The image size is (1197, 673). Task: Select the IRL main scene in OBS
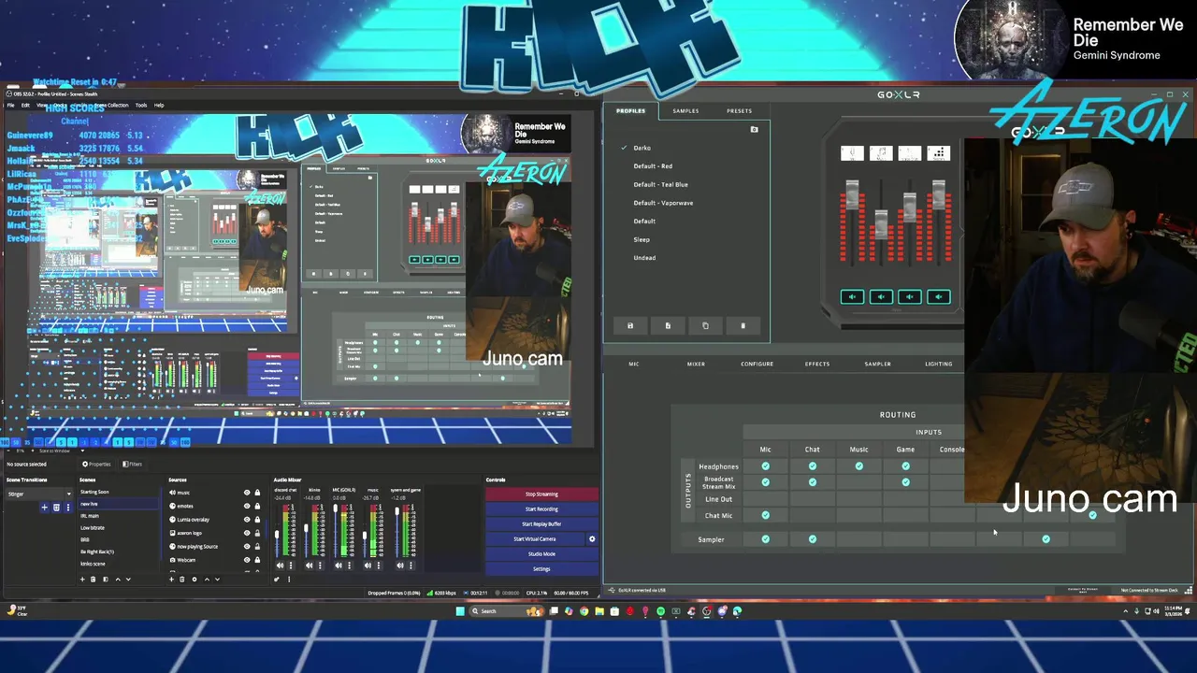tap(90, 516)
